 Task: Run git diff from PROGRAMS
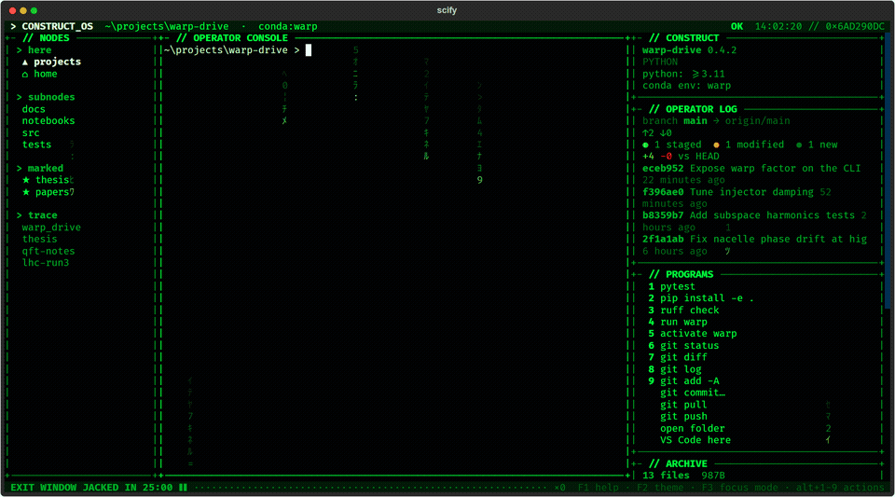pyautogui.click(x=678, y=357)
